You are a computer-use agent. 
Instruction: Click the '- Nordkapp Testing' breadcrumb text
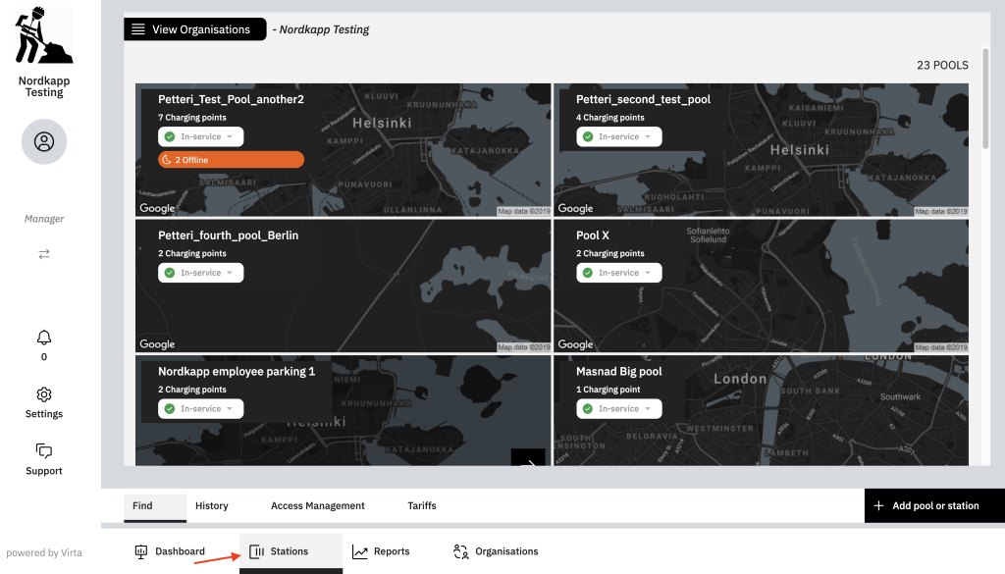[x=321, y=29]
